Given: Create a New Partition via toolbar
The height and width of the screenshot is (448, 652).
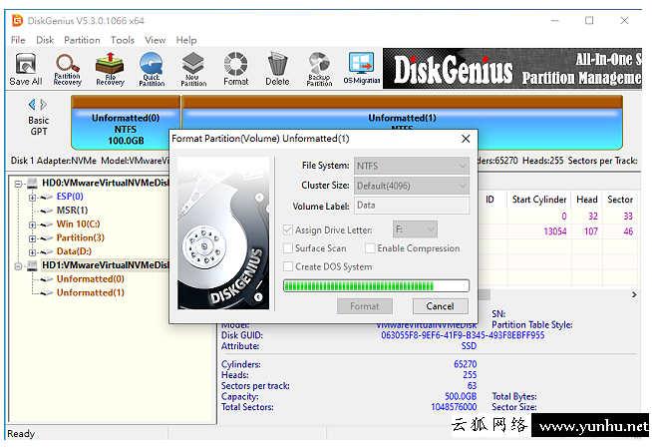Looking at the screenshot, I should tap(193, 69).
